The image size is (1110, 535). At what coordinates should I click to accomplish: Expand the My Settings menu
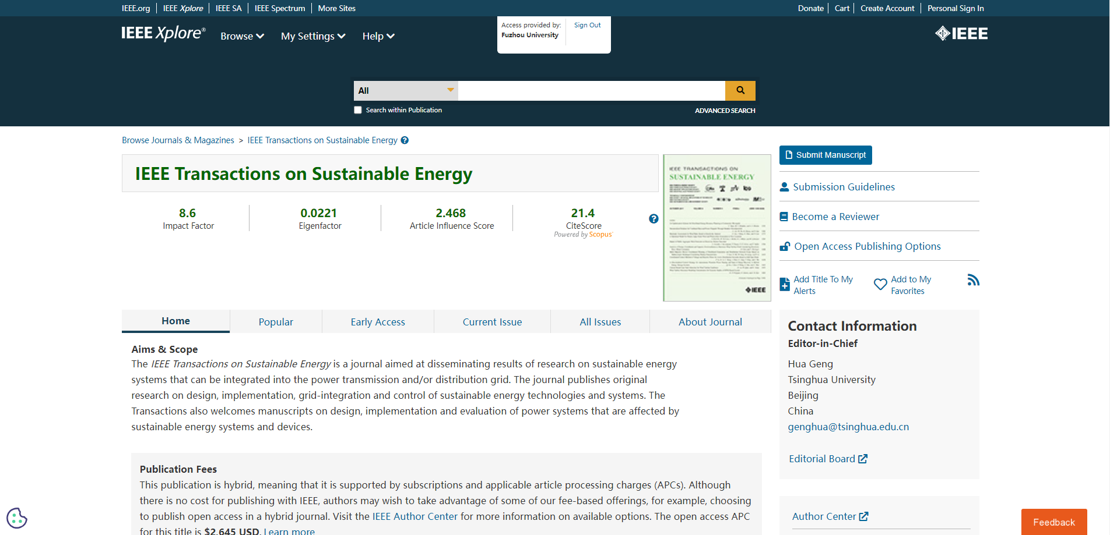point(313,36)
